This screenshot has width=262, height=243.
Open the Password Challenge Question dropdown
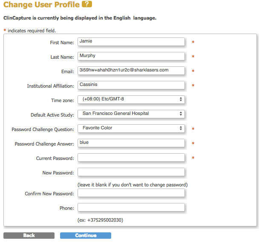[x=131, y=129]
